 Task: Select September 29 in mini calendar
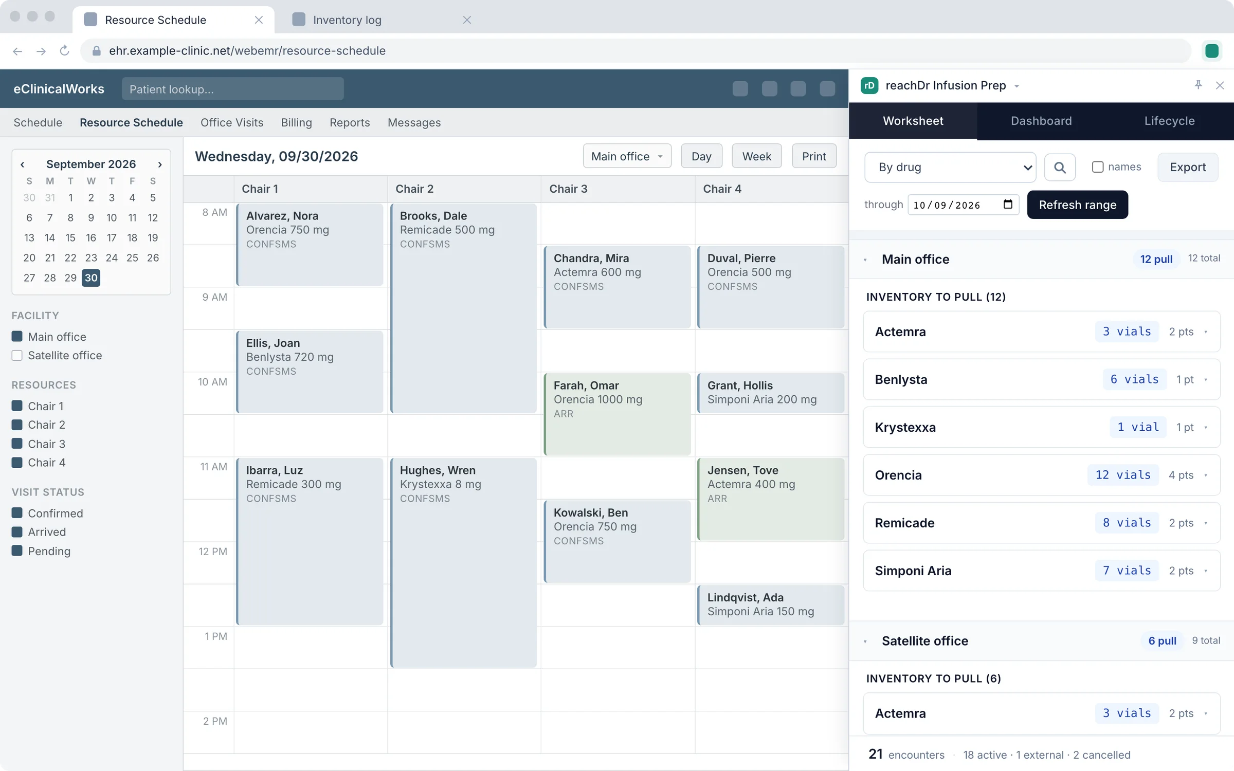point(70,278)
